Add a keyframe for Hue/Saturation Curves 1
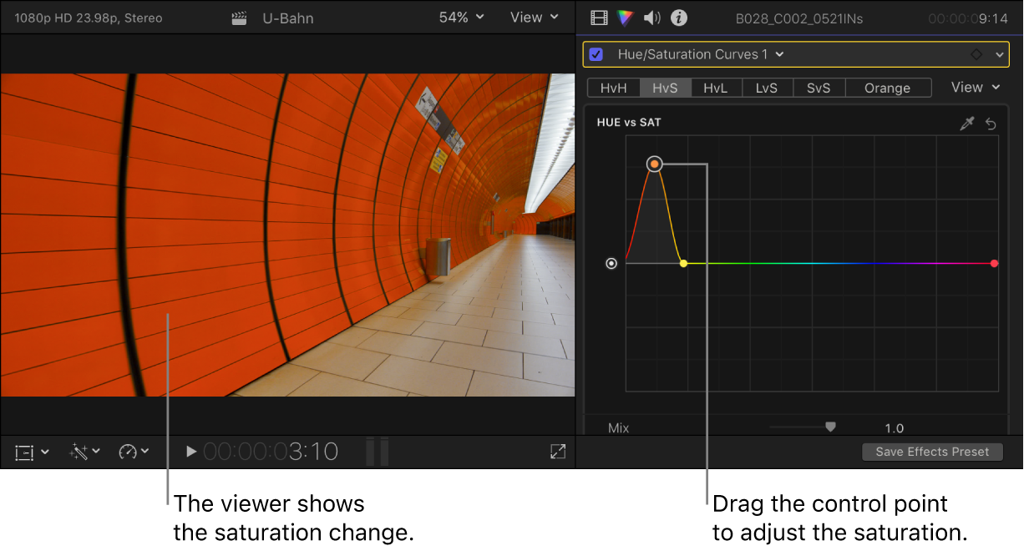Screen dimensions: 1024x556 977,53
